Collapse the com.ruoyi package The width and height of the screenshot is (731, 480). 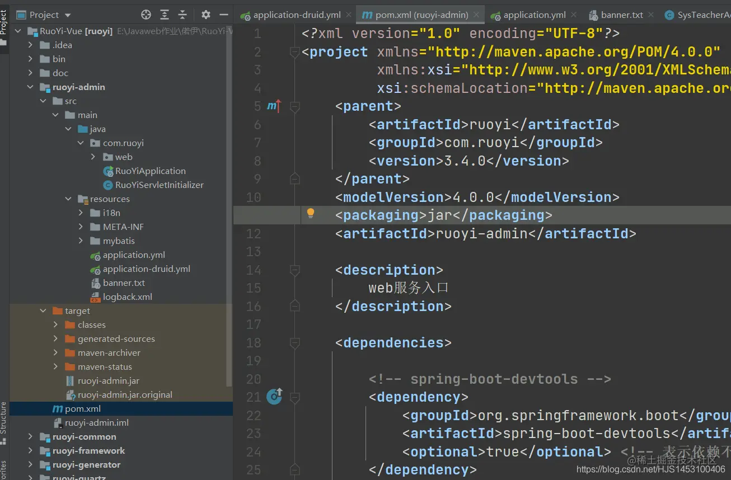pos(81,143)
